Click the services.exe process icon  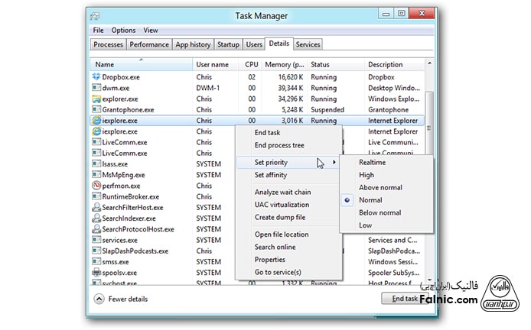96,240
